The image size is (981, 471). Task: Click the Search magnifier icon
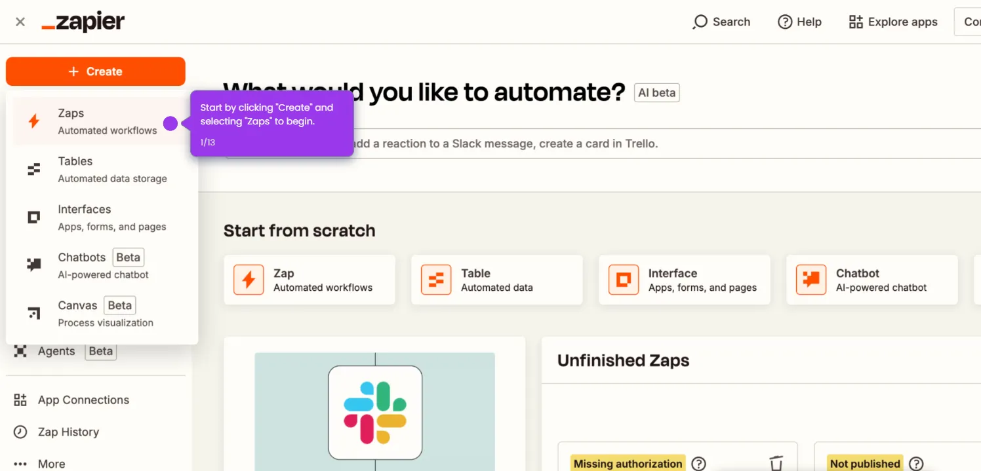click(x=700, y=22)
